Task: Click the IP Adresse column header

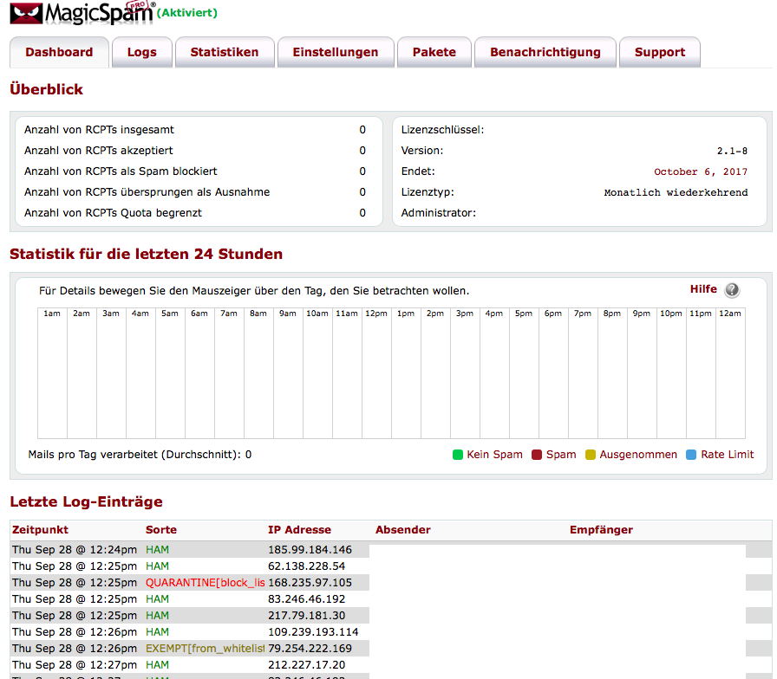Action: point(299,529)
